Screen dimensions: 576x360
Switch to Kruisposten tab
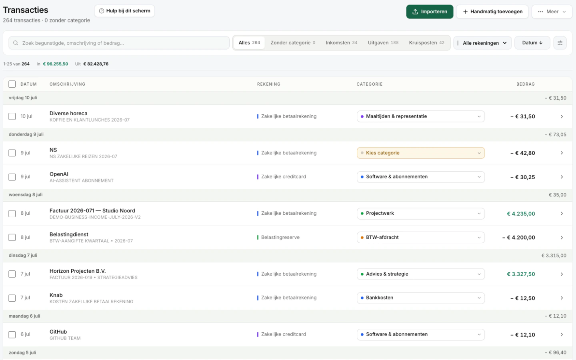click(426, 43)
